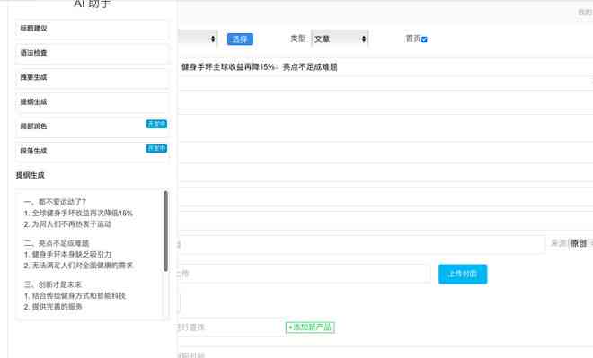Click the 开发中 badge beside 段落生成
This screenshot has height=358, width=593.
coord(156,148)
